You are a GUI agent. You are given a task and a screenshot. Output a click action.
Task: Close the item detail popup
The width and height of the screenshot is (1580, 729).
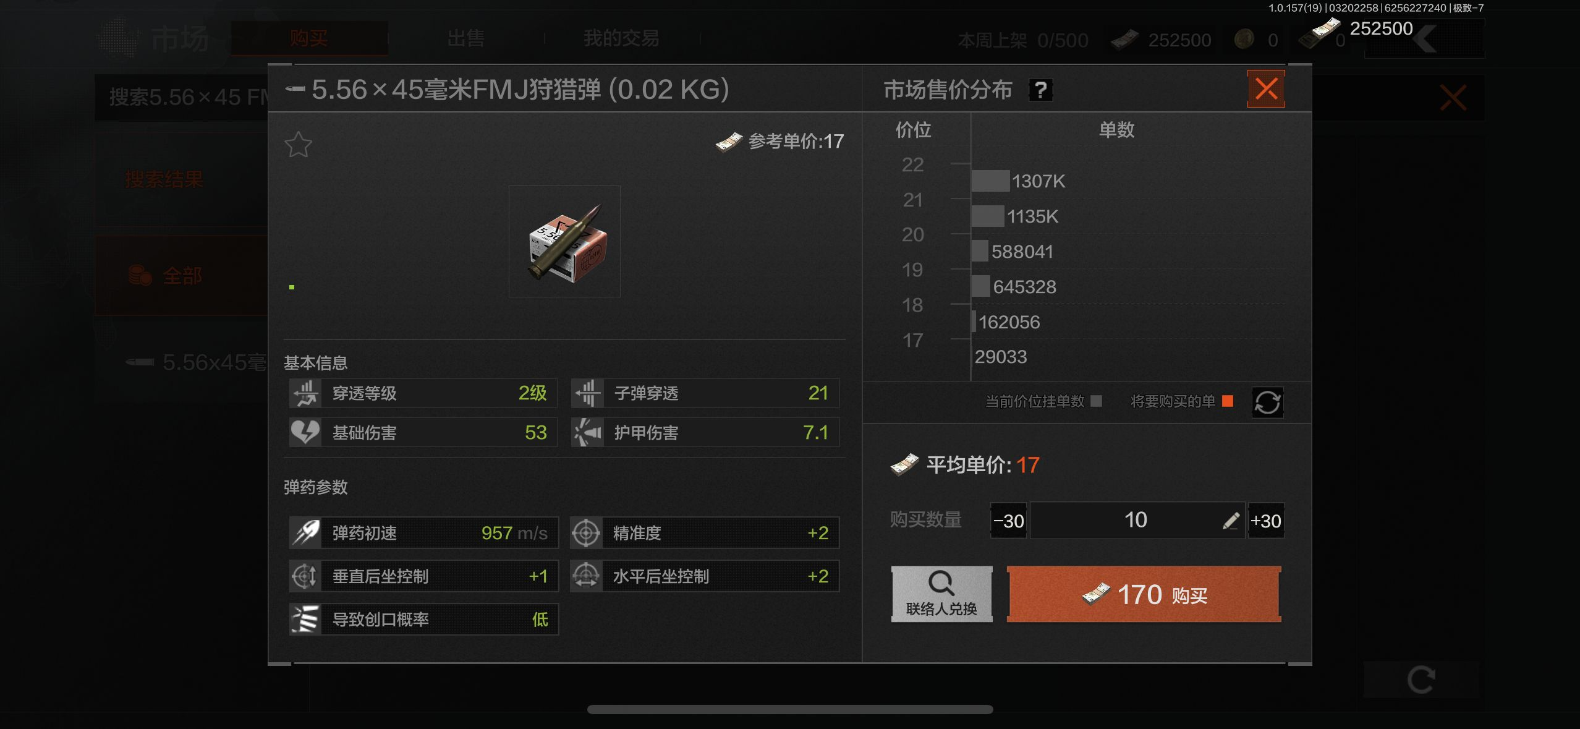pyautogui.click(x=1266, y=89)
